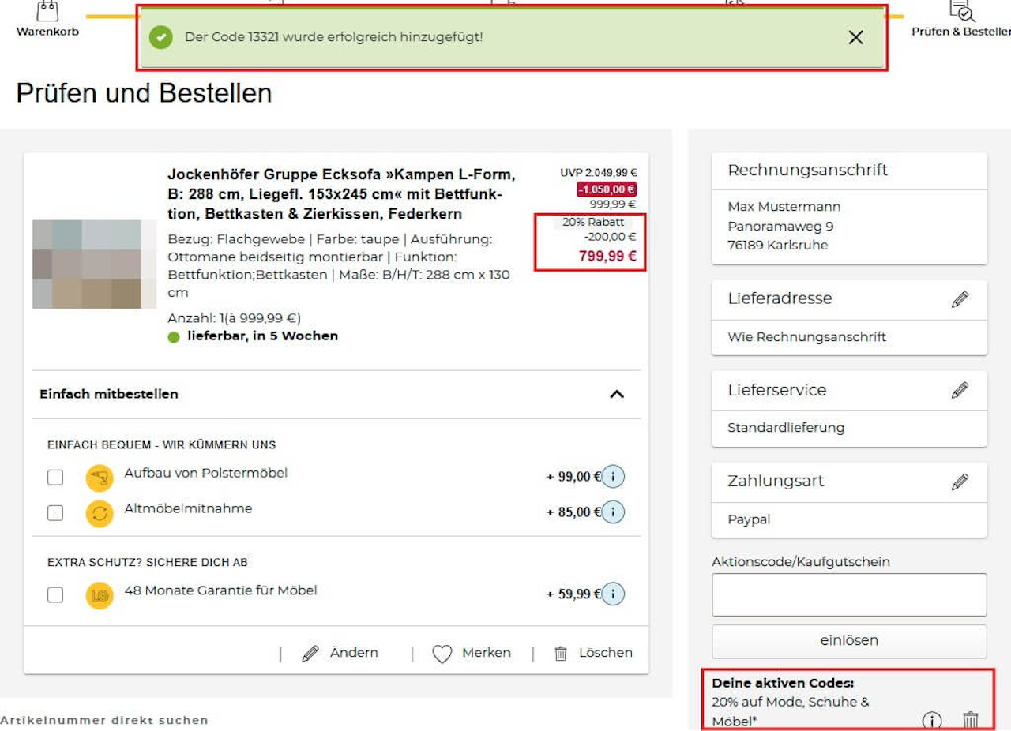Show info for 48 Monate Garantie

coord(613,594)
